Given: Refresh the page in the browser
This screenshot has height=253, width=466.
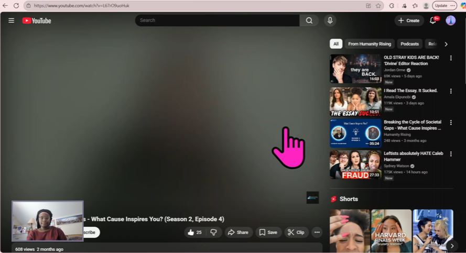Looking at the screenshot, I should 16,6.
